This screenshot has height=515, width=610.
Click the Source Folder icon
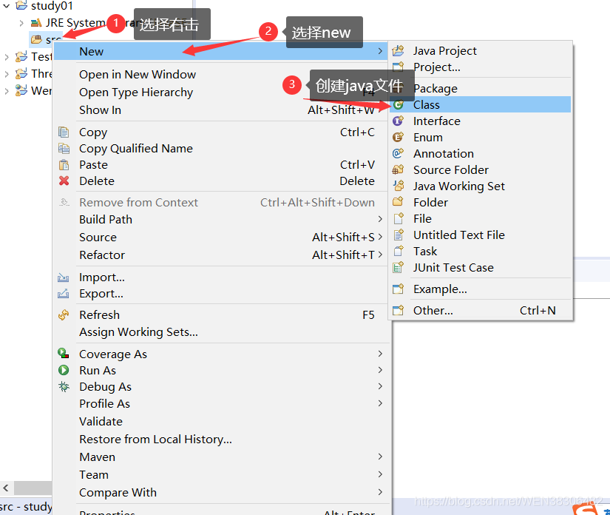coord(398,169)
